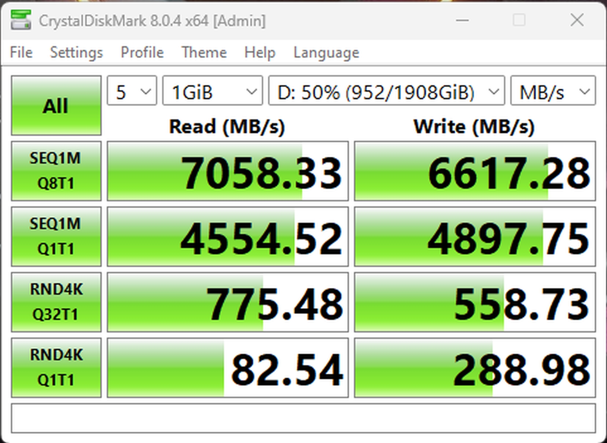Minimize the CrystalDiskMark window
The height and width of the screenshot is (443, 607).
(462, 20)
